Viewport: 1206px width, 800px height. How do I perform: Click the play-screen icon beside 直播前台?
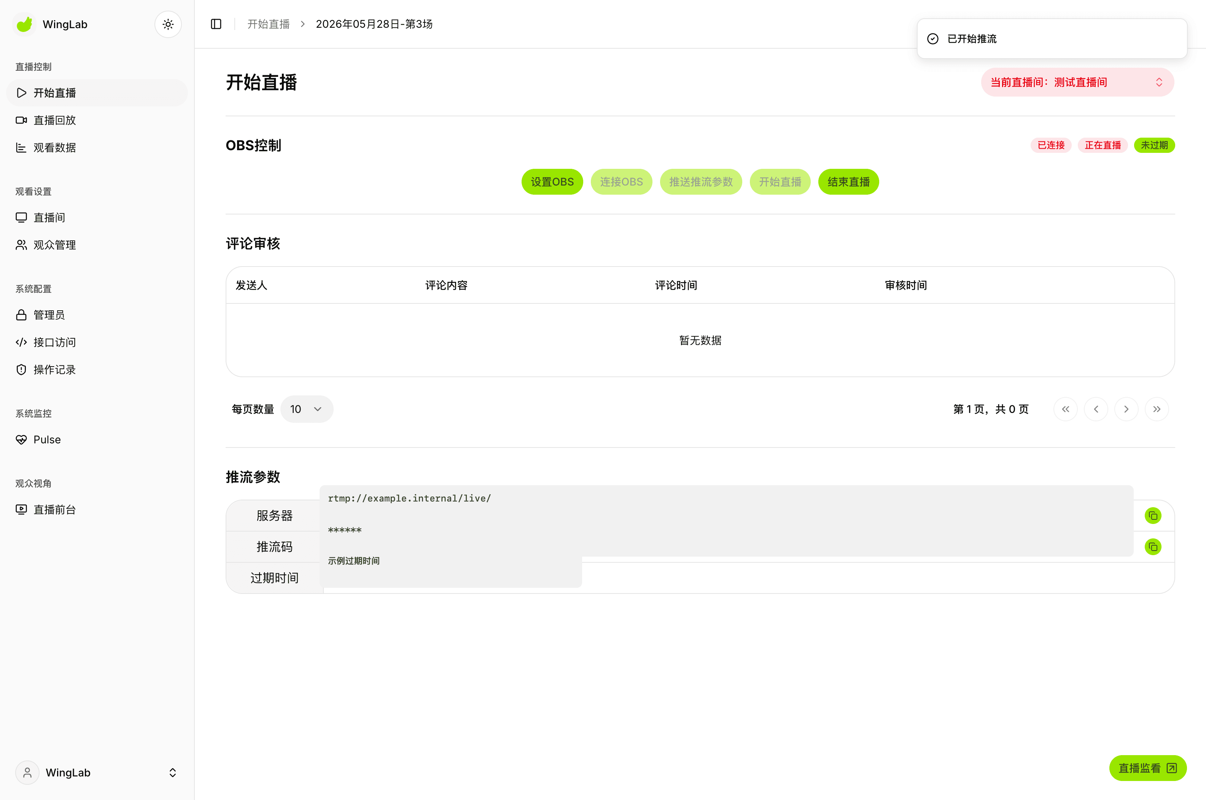[21, 509]
